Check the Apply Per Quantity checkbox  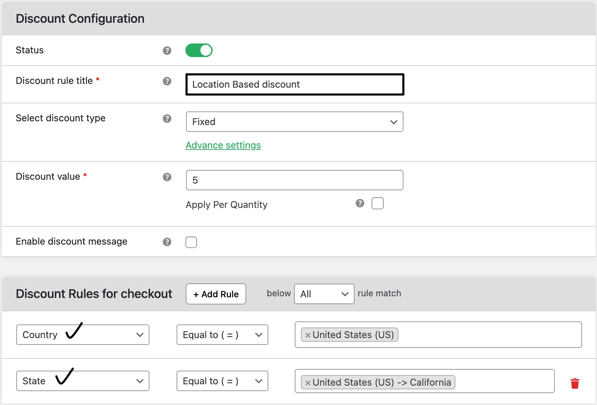[x=377, y=203]
